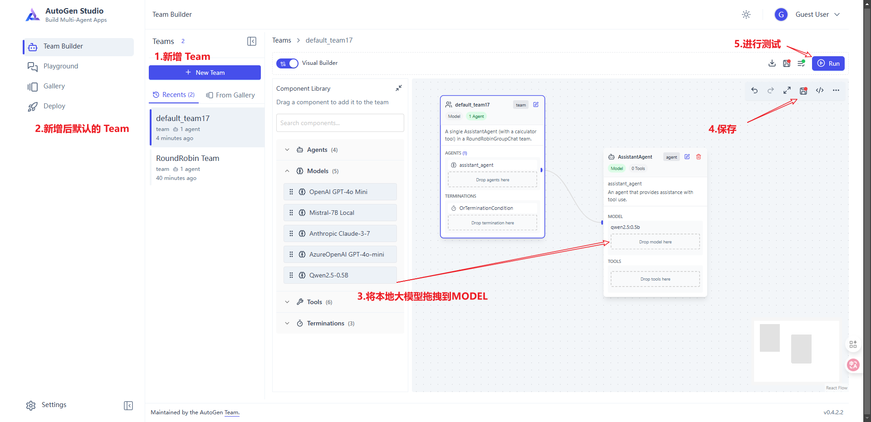The width and height of the screenshot is (871, 422).
Task: Click the Guest User avatar G
Action: (x=781, y=15)
